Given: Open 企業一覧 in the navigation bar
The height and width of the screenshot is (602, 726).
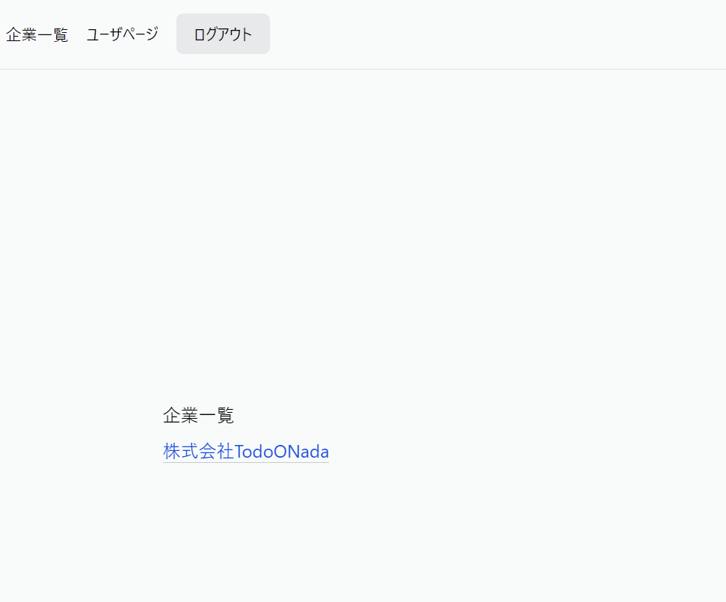Looking at the screenshot, I should click(37, 34).
